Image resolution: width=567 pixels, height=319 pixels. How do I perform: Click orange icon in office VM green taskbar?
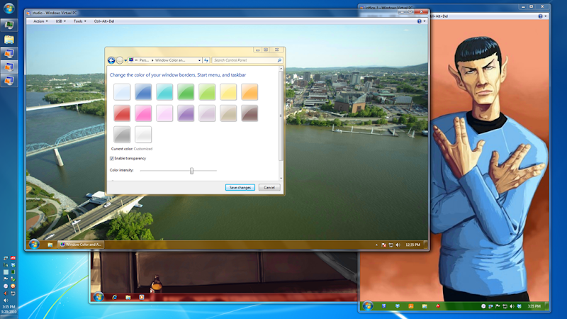pos(411,306)
